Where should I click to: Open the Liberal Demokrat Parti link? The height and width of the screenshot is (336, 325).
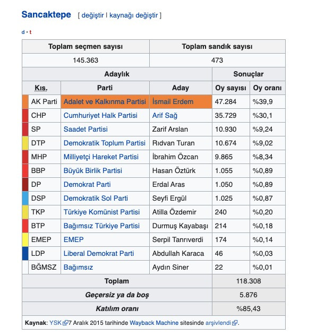point(99,253)
